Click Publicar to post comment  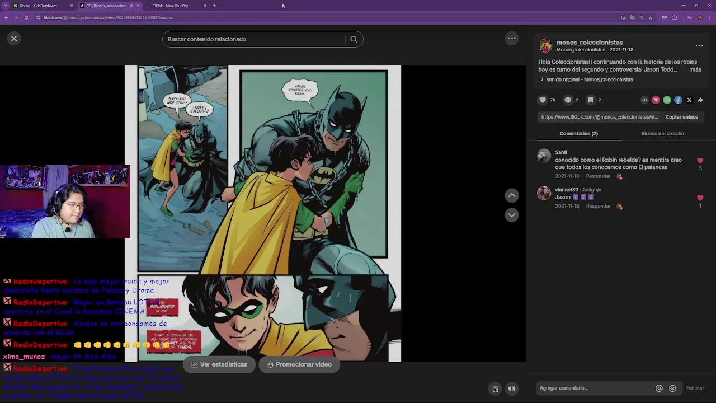(695, 388)
